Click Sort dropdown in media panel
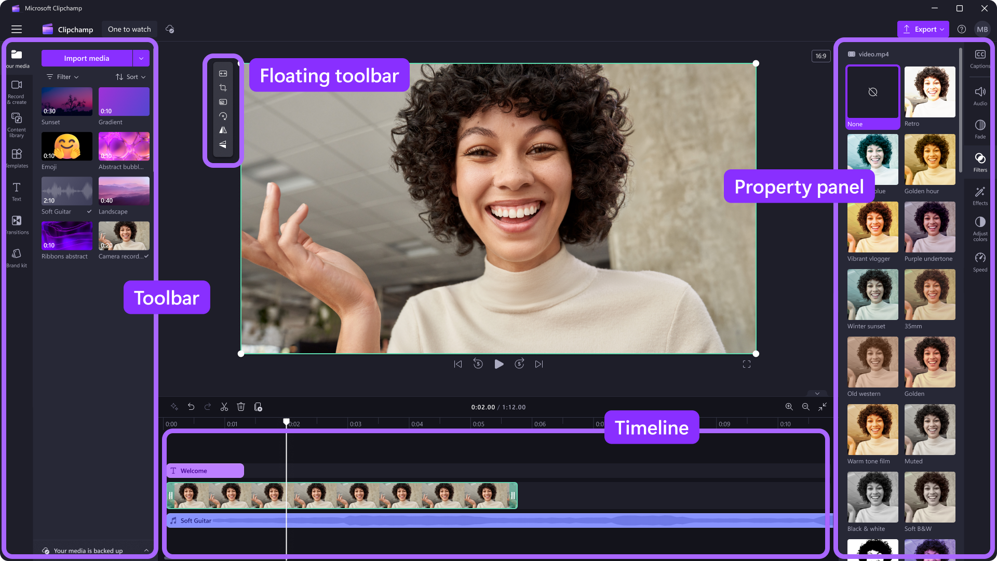Image resolution: width=997 pixels, height=561 pixels. tap(131, 76)
